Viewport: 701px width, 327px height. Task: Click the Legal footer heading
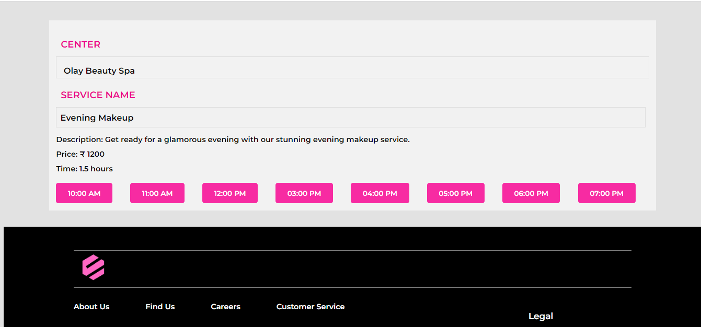click(541, 316)
